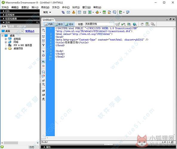Click the Named Anchor insert icon
This screenshot has width=177, height=149.
(x=74, y=12)
